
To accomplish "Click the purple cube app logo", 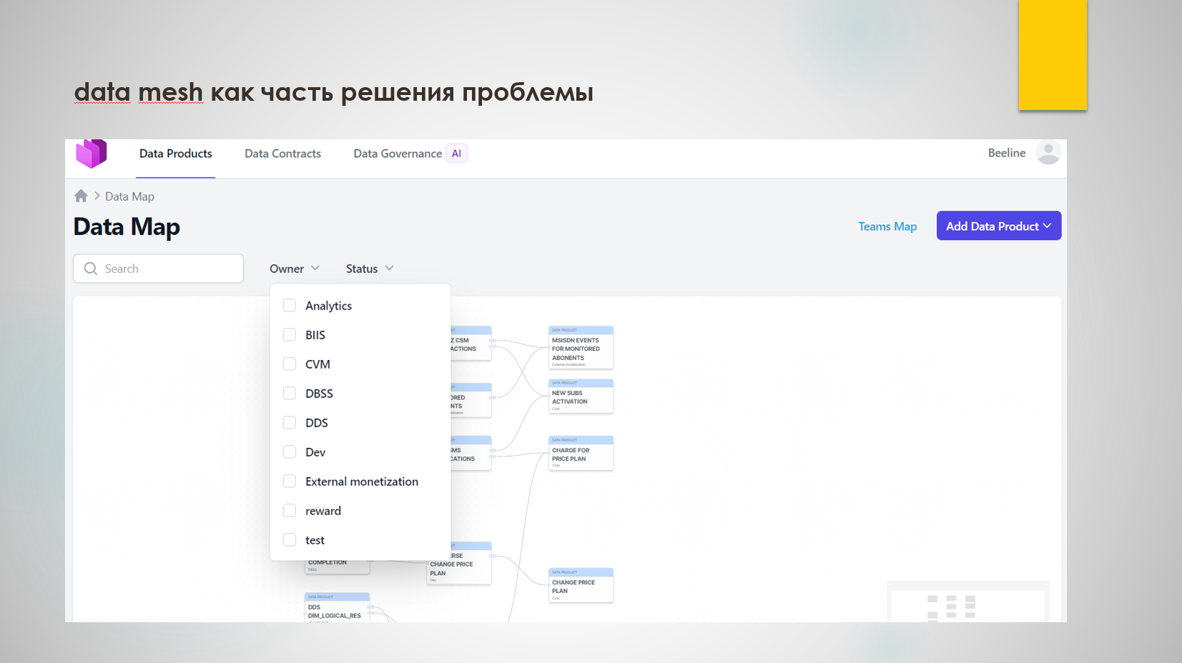I will tap(92, 154).
